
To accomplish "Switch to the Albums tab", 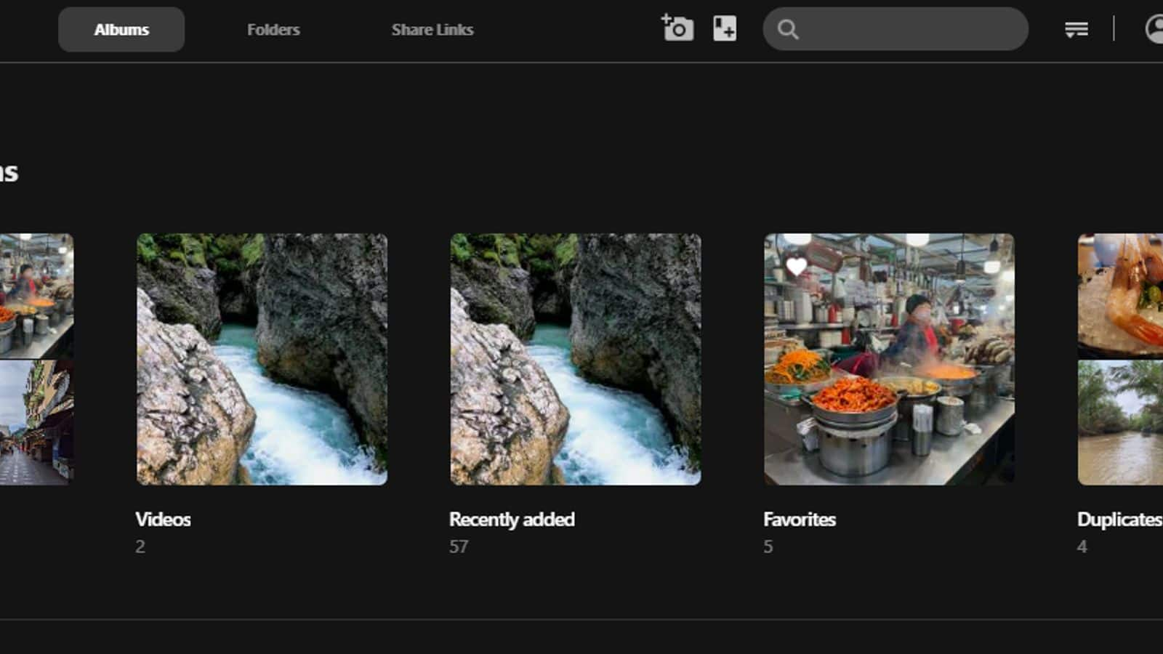I will click(121, 30).
